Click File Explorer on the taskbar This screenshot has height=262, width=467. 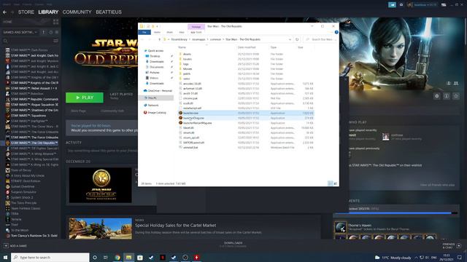pyautogui.click(x=128, y=258)
